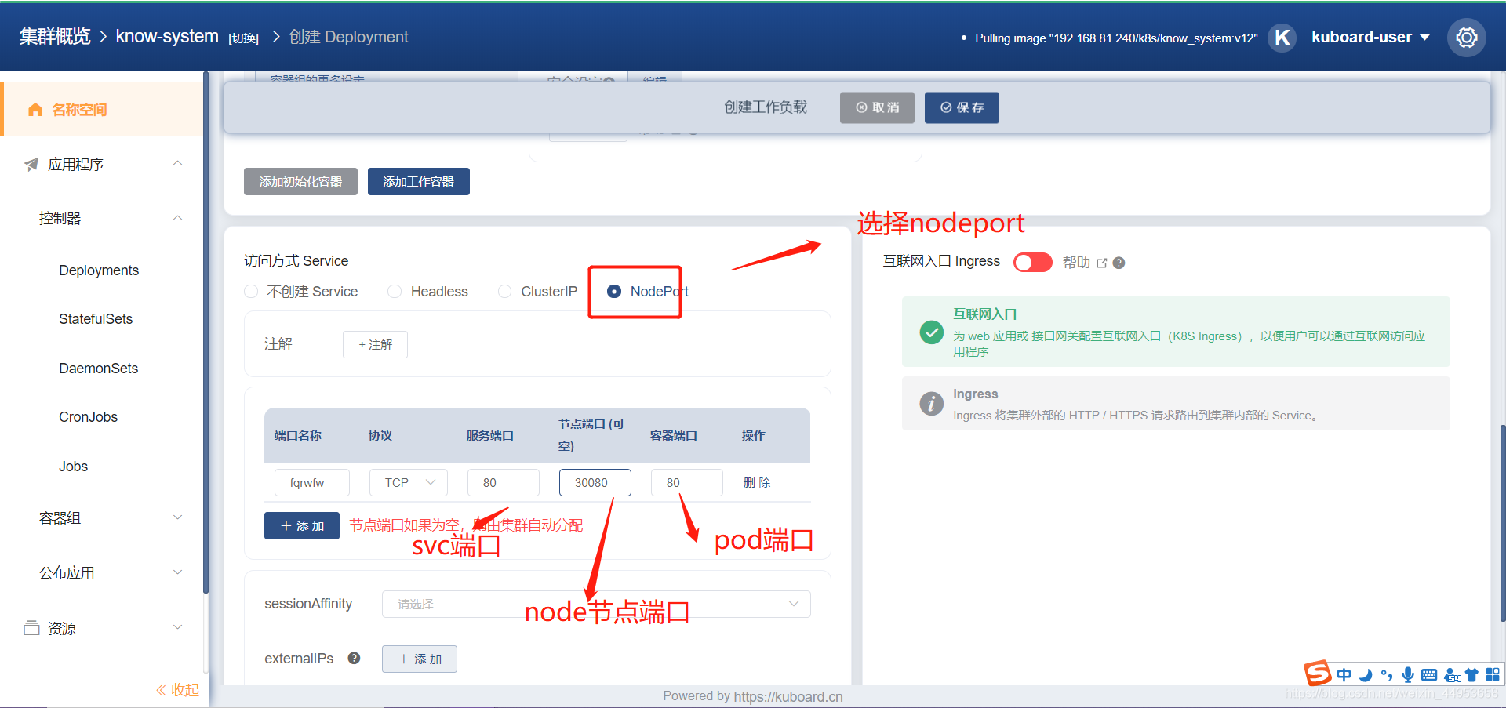The width and height of the screenshot is (1506, 708).
Task: Expand the 容器组 sidebar group
Action: pyautogui.click(x=178, y=517)
